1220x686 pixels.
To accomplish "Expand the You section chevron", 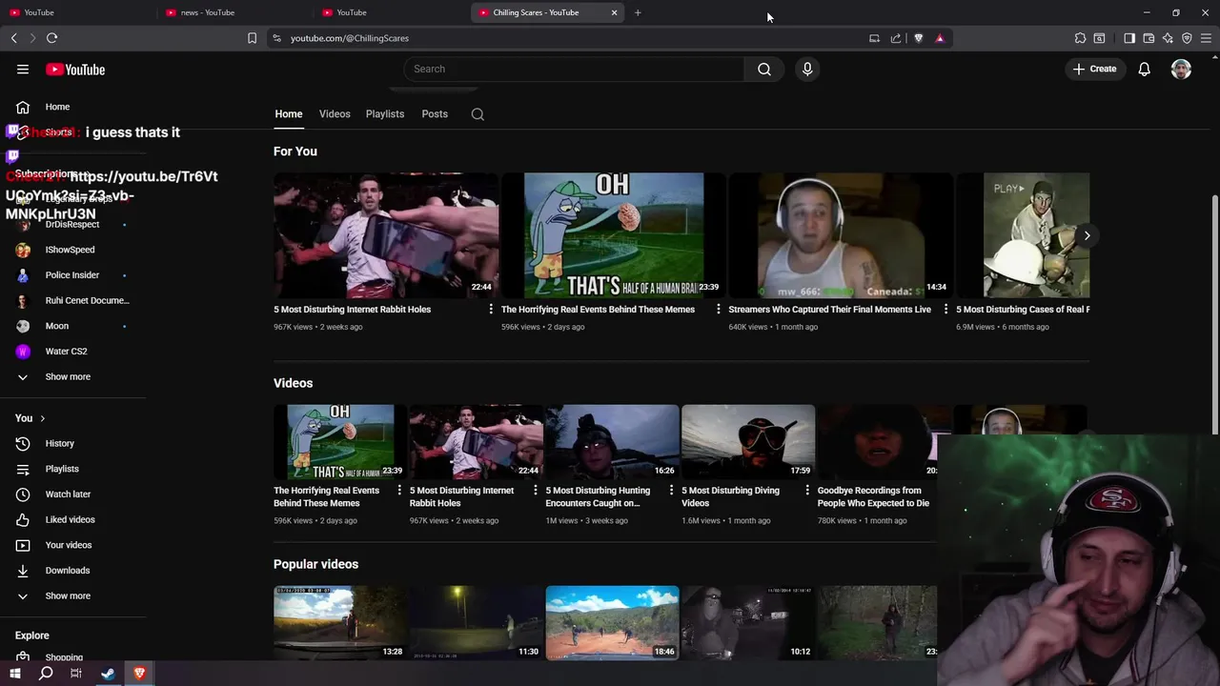I will coord(42,418).
